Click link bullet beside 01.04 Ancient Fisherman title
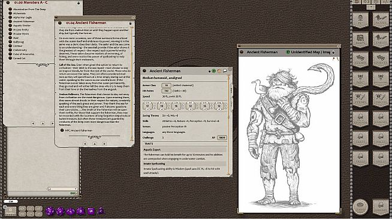 (x=60, y=23)
